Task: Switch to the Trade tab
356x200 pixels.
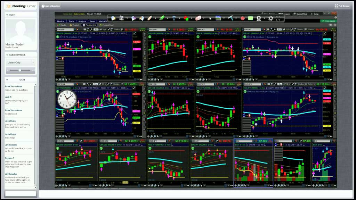Action: [x=72, y=21]
